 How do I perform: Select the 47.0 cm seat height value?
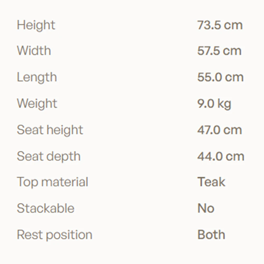(x=220, y=130)
